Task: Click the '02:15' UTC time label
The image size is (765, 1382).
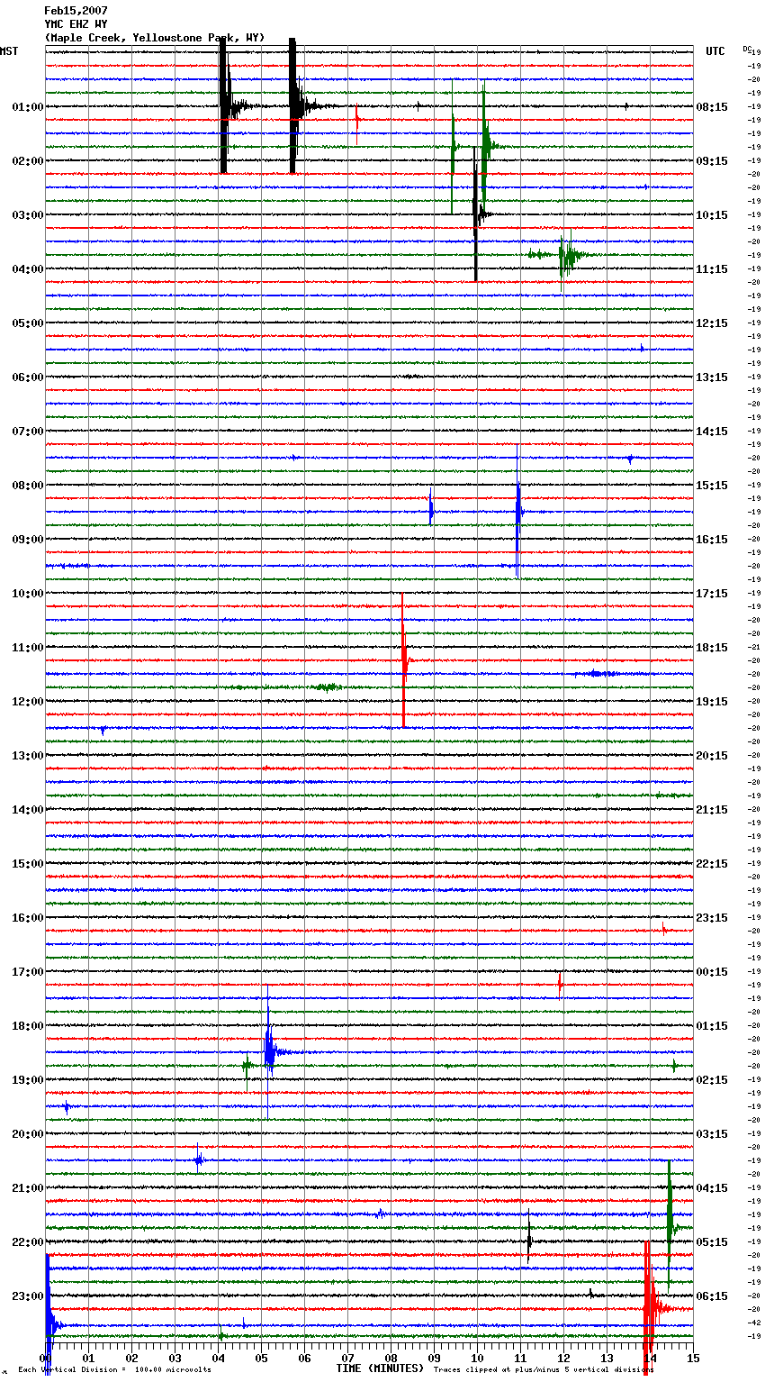Action: click(712, 1080)
